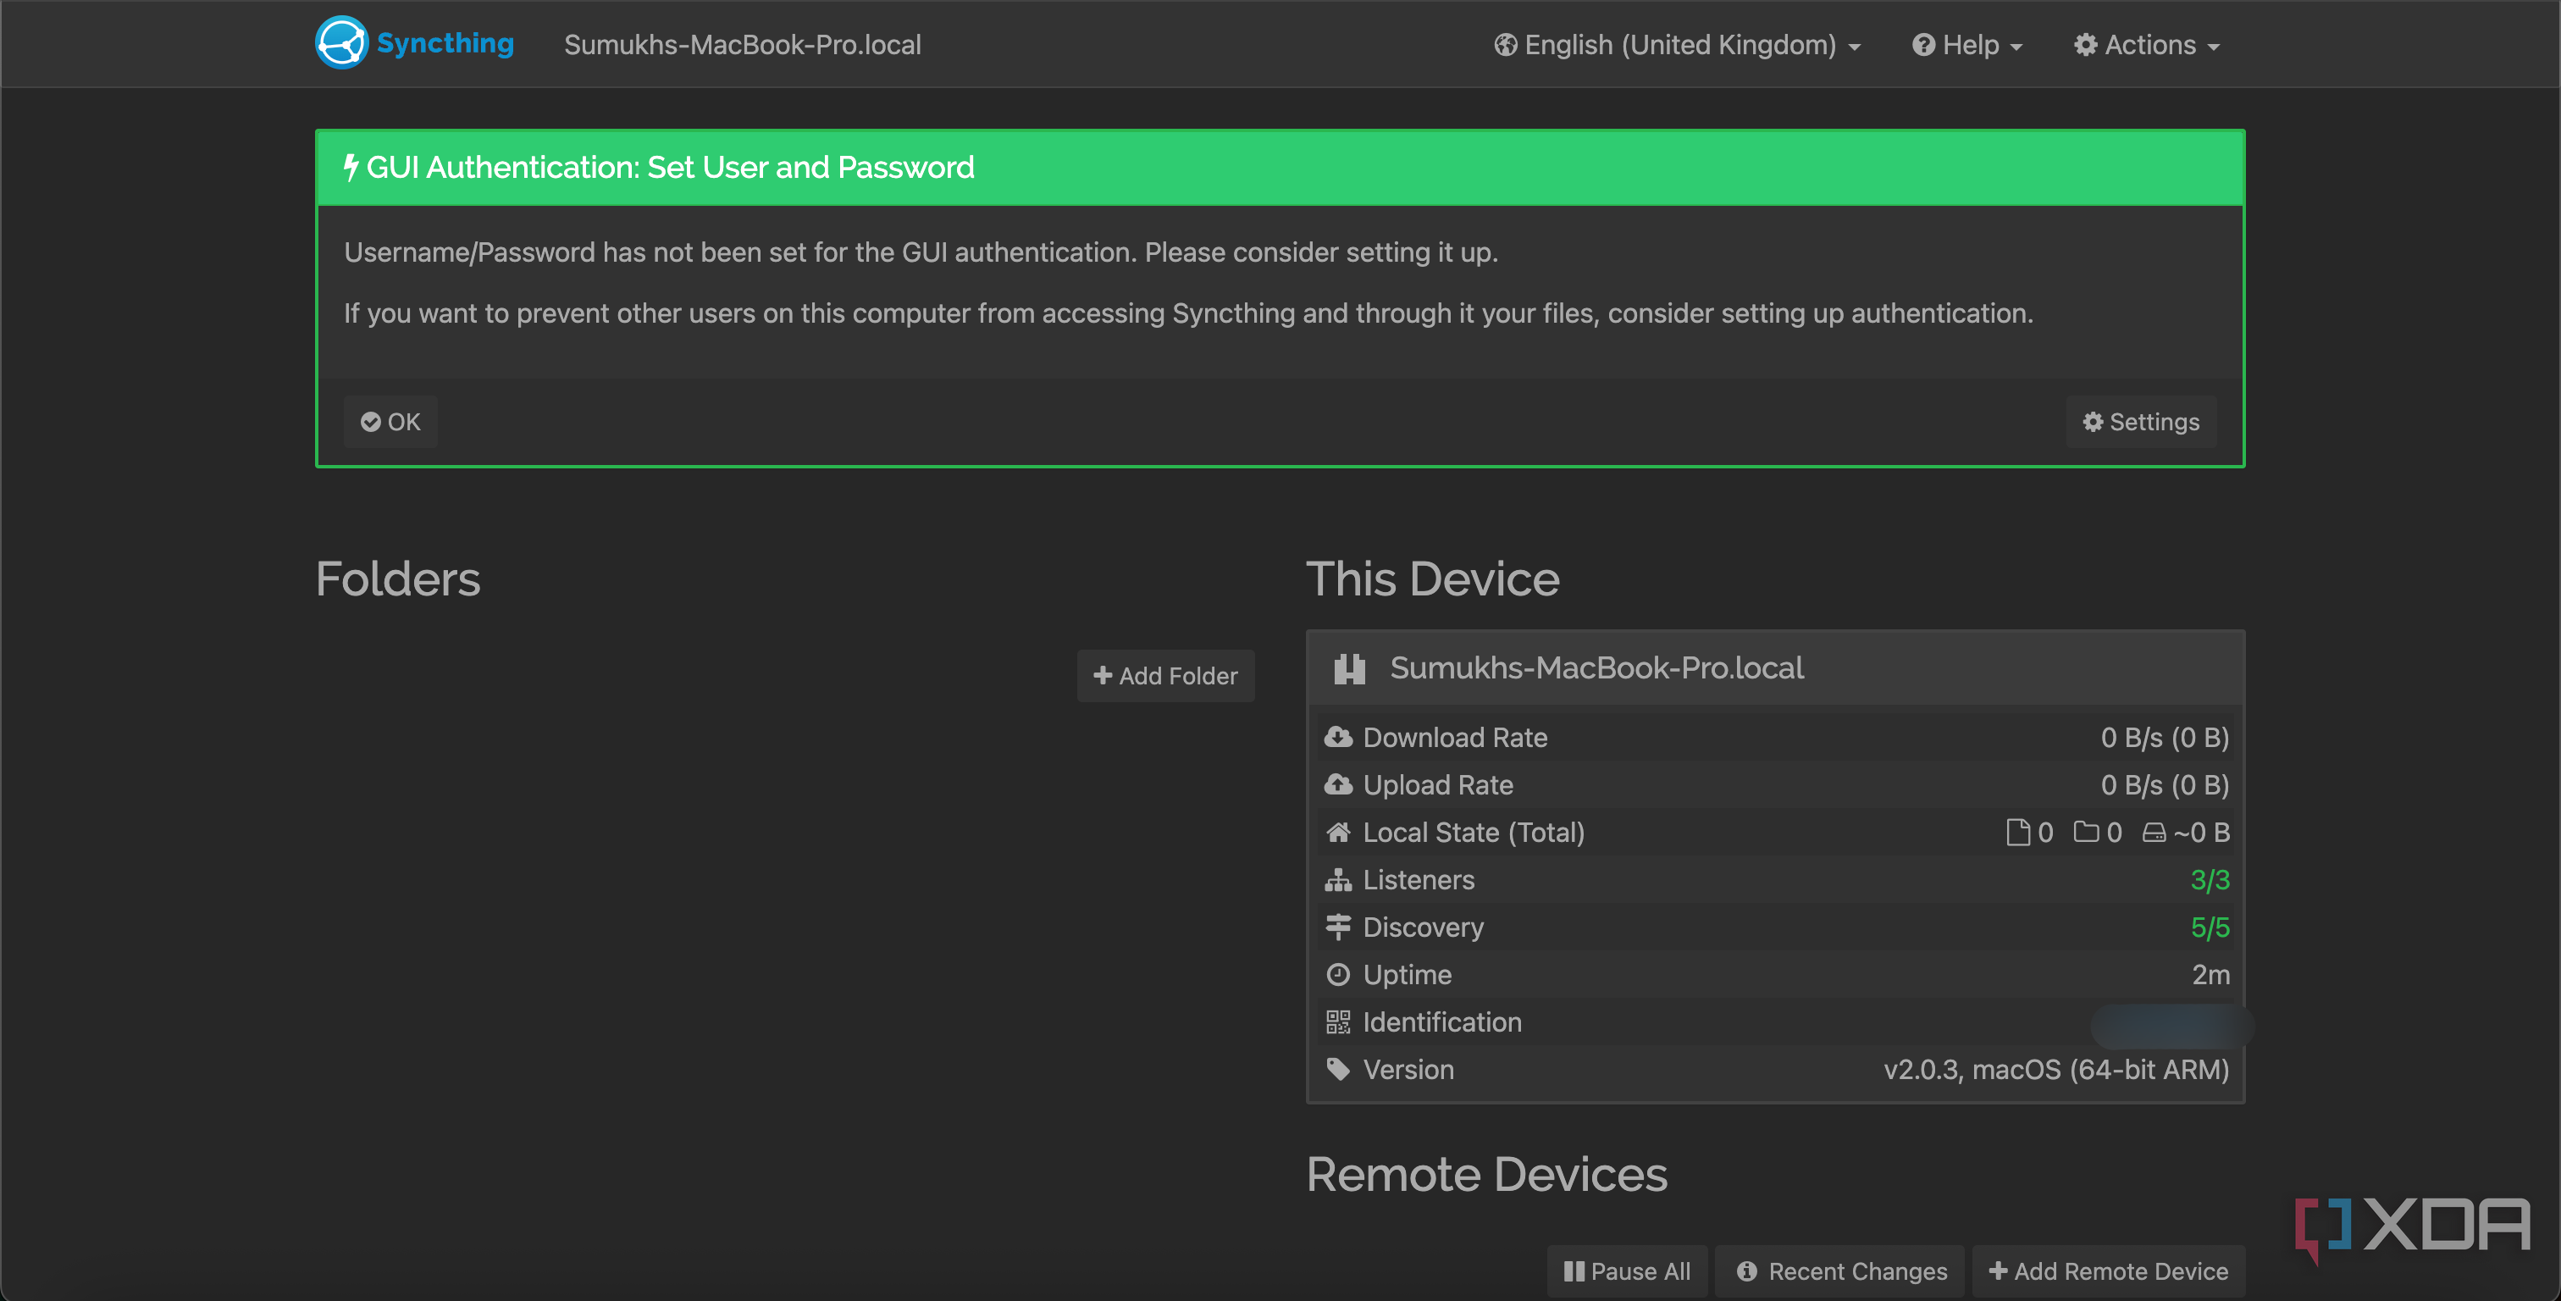Click the Remote Devices heading
Screen dimensions: 2561x1301
1486,1175
